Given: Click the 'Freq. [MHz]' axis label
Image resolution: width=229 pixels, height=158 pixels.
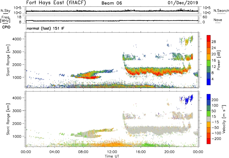Looking at the screenshot, I should pos(5,19).
